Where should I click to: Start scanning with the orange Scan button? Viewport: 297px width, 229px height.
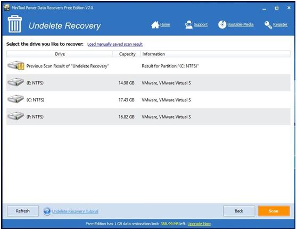[x=274, y=211]
